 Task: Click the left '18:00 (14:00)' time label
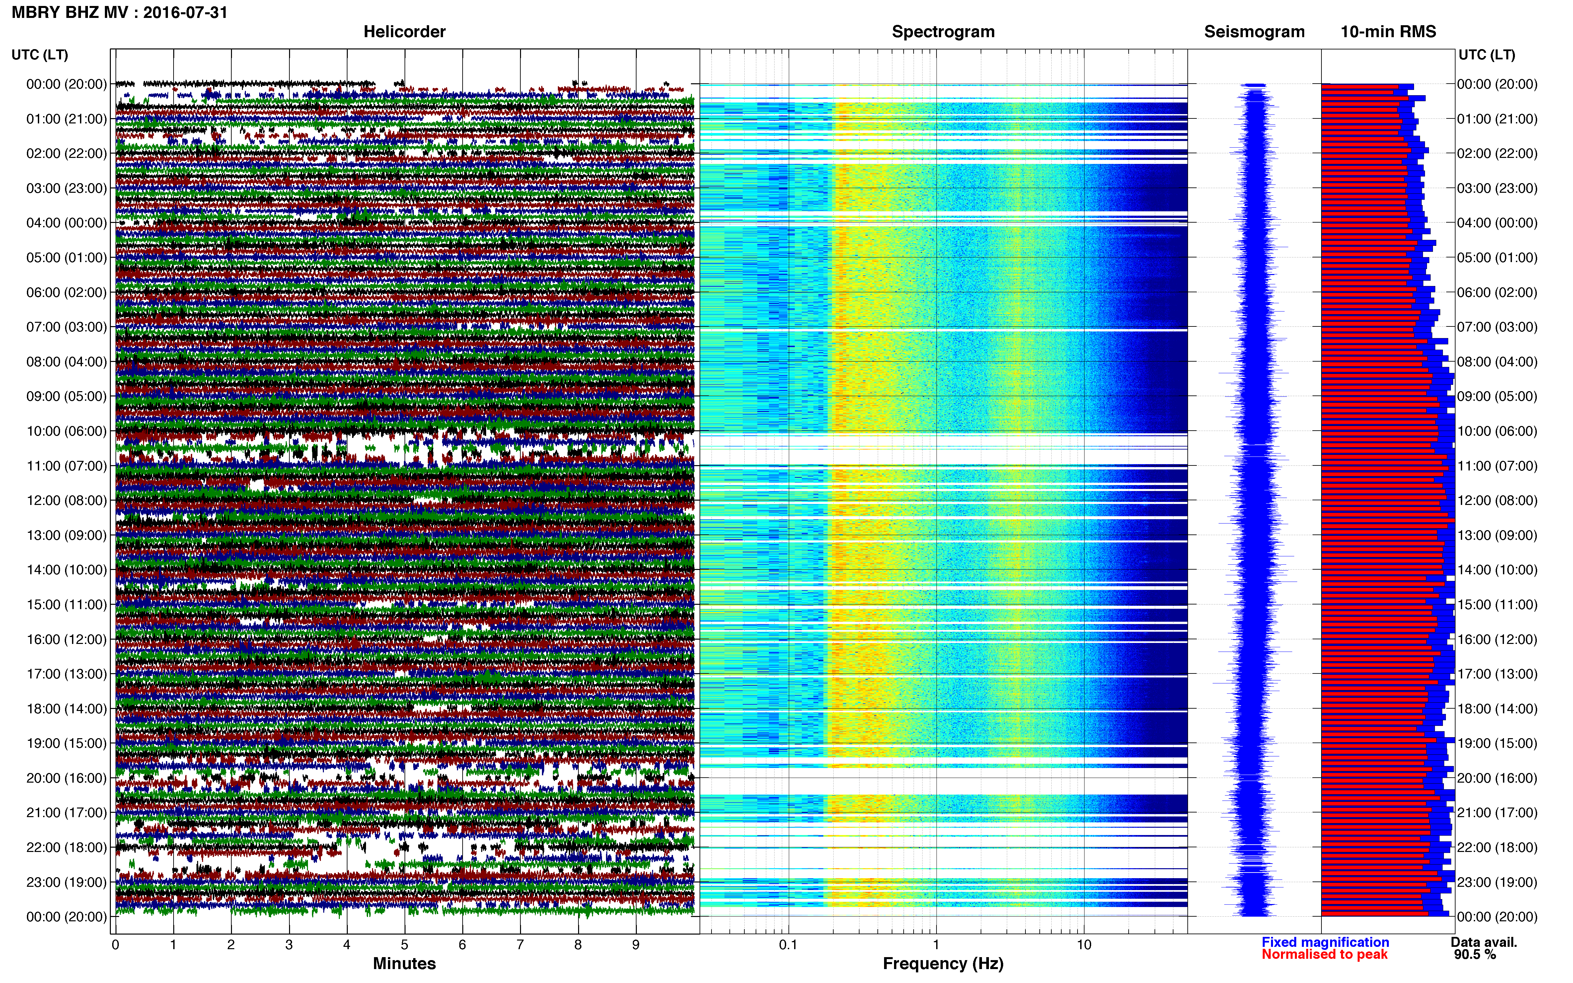click(x=66, y=709)
